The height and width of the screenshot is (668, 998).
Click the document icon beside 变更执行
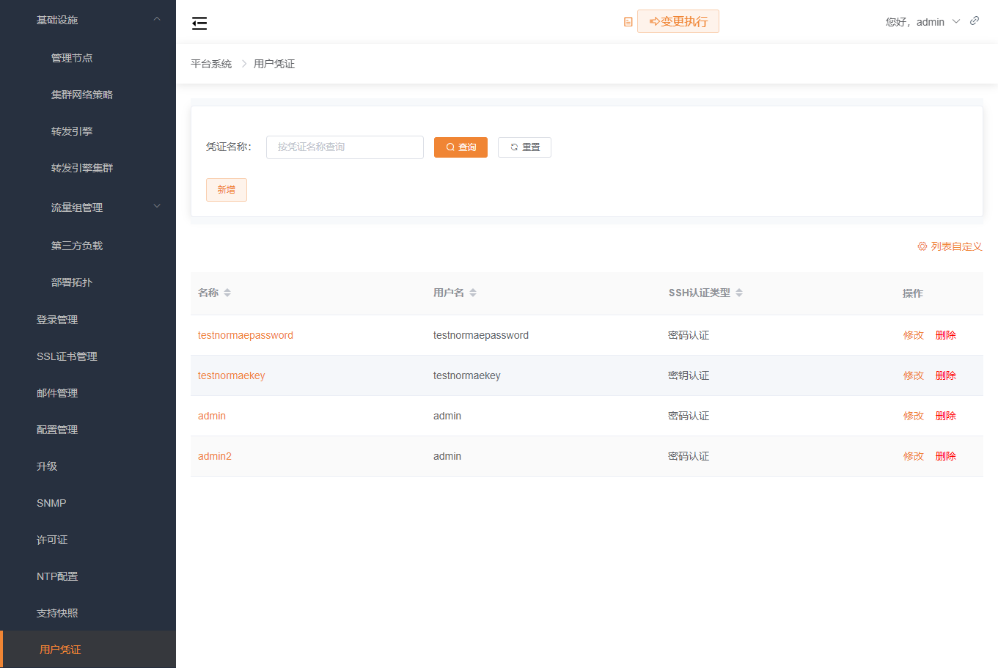tap(628, 22)
